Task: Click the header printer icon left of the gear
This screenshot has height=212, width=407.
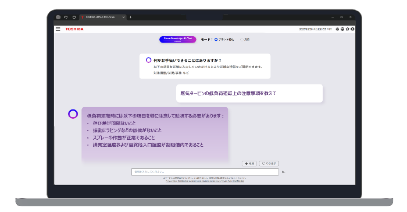Action: click(342, 29)
